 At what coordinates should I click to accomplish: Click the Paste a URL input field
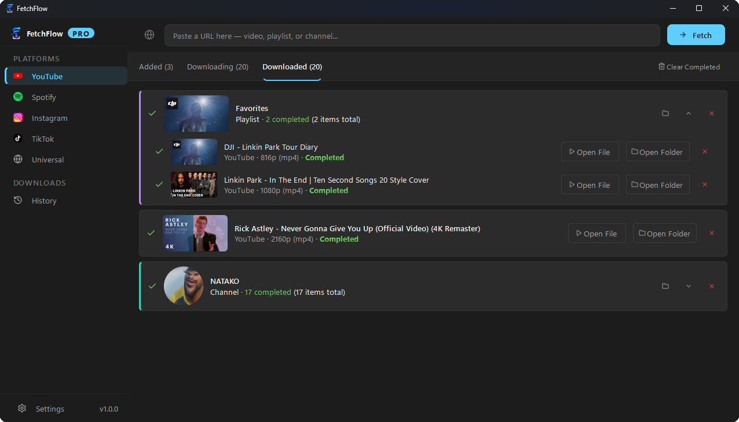click(412, 35)
